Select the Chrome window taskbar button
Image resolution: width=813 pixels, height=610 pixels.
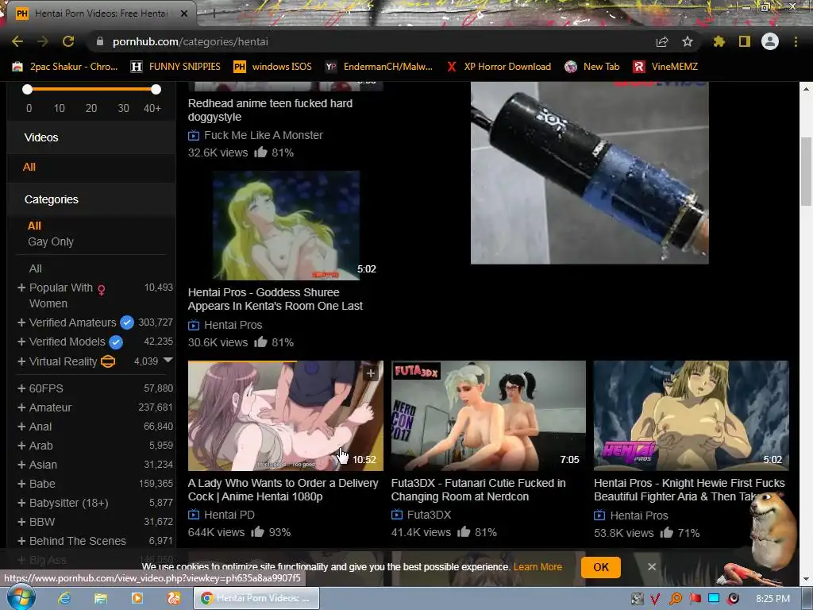coord(256,598)
